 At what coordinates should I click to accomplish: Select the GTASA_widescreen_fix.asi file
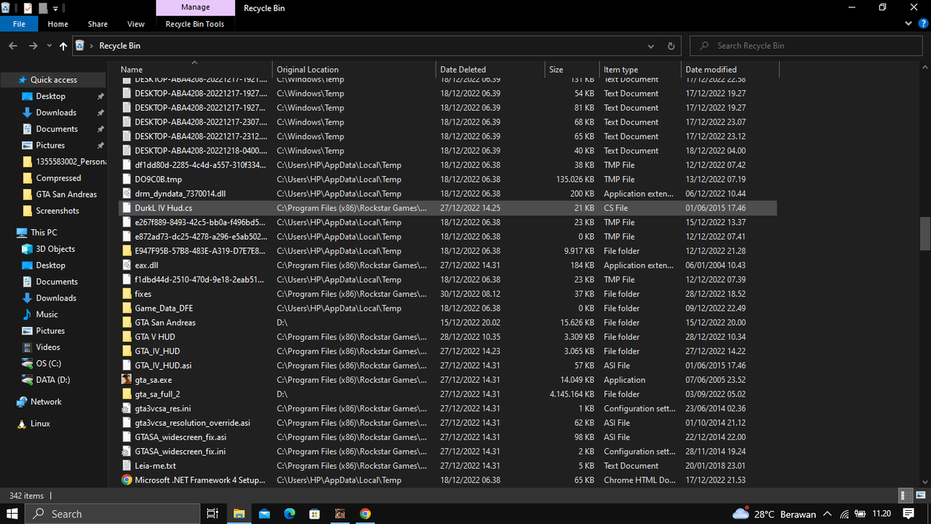point(447,437)
